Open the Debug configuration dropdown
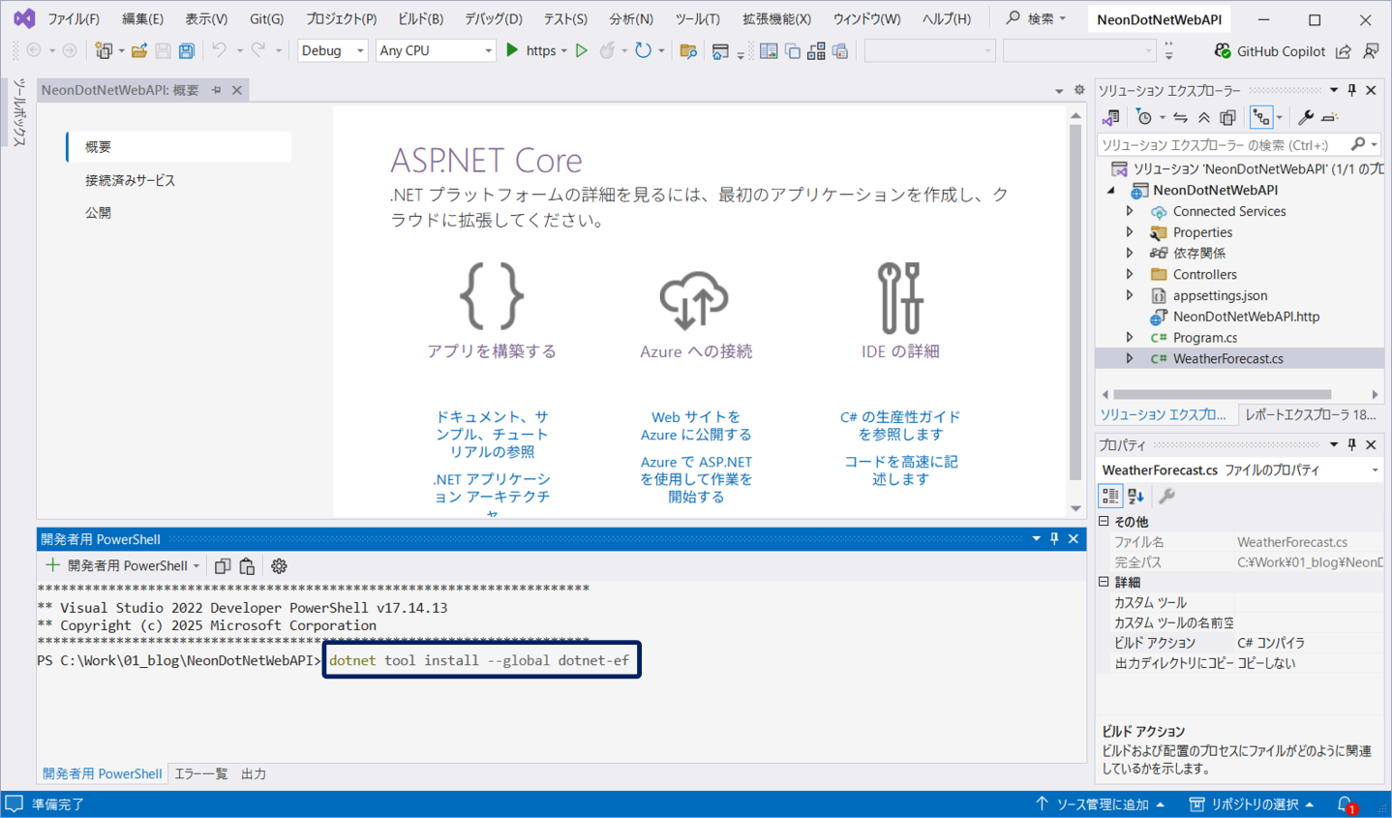The image size is (1392, 818). (332, 50)
